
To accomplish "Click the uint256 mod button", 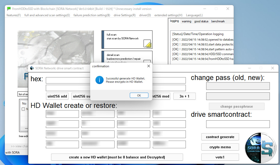I will tap(161, 96).
